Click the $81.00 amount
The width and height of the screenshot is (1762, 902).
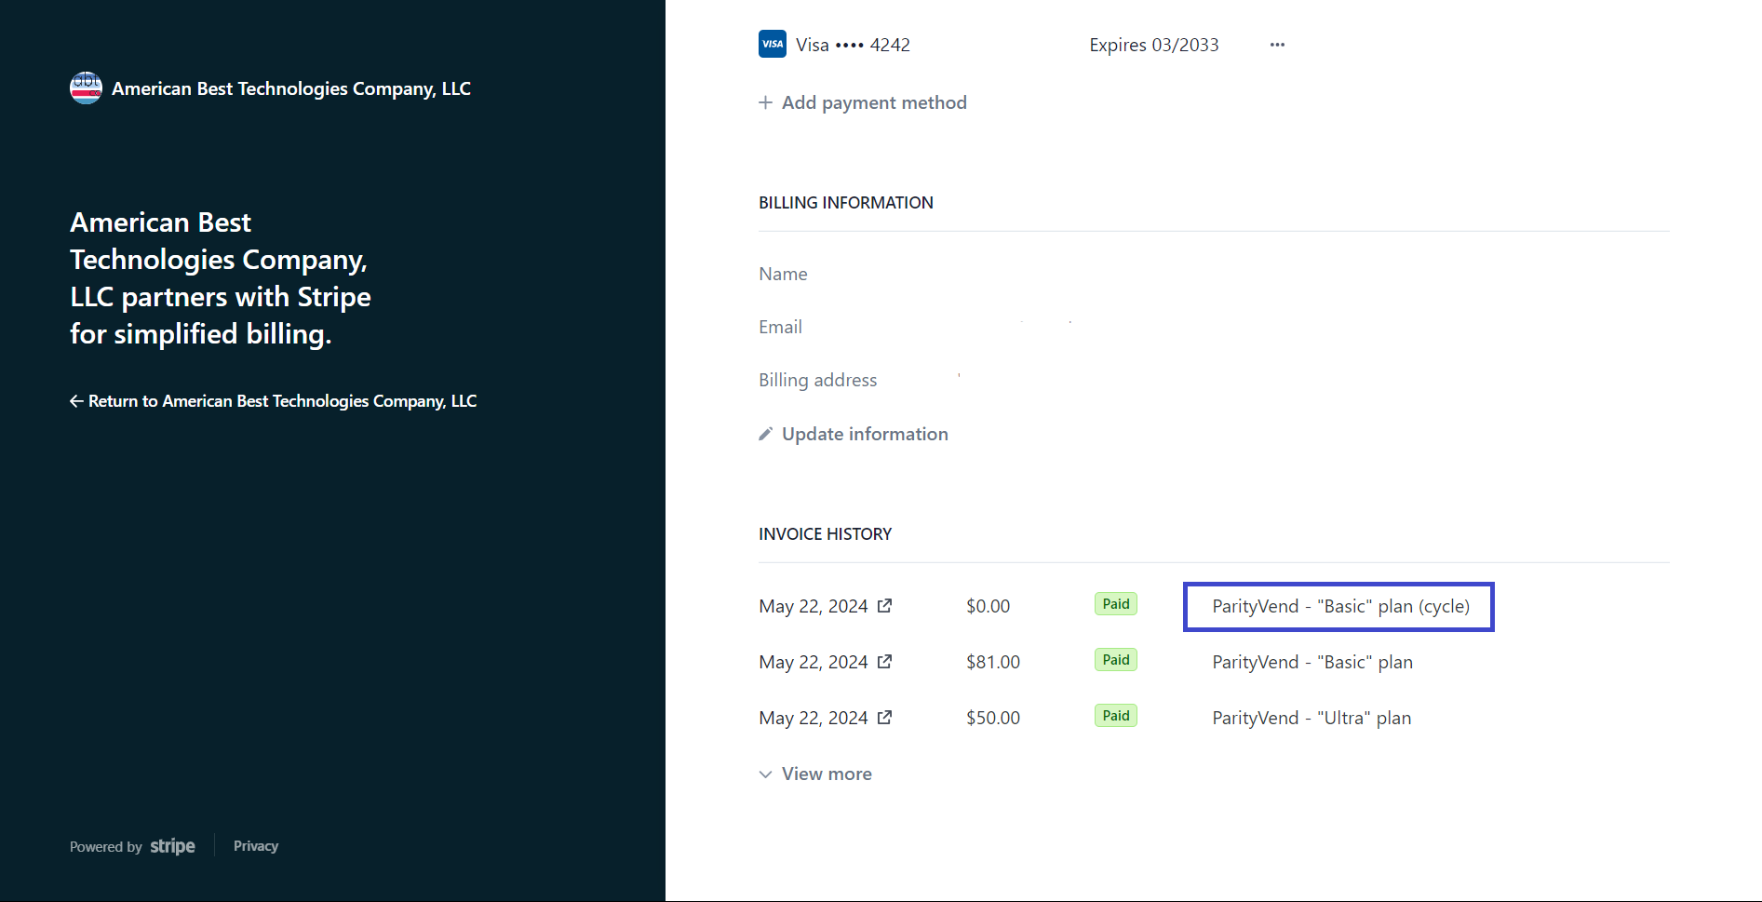click(x=993, y=662)
